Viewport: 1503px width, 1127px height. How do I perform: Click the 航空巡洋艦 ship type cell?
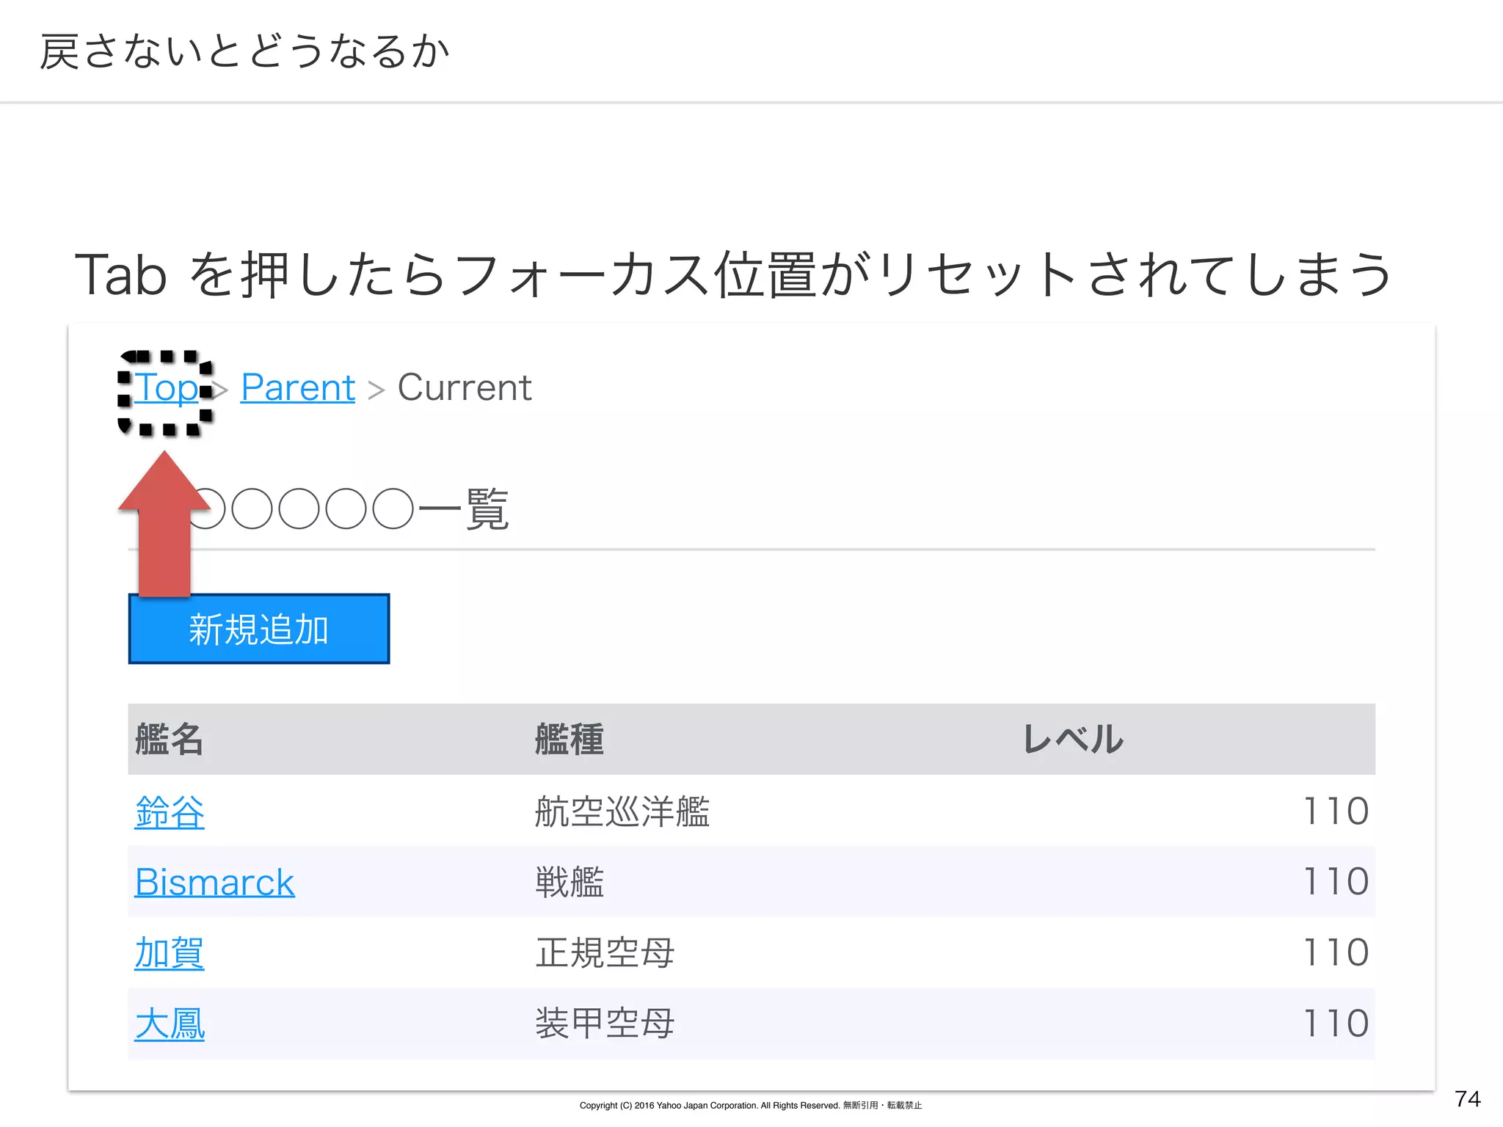(622, 812)
